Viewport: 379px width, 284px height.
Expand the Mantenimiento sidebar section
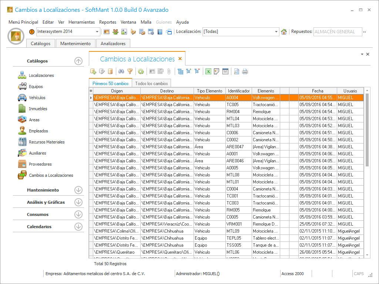(x=78, y=190)
